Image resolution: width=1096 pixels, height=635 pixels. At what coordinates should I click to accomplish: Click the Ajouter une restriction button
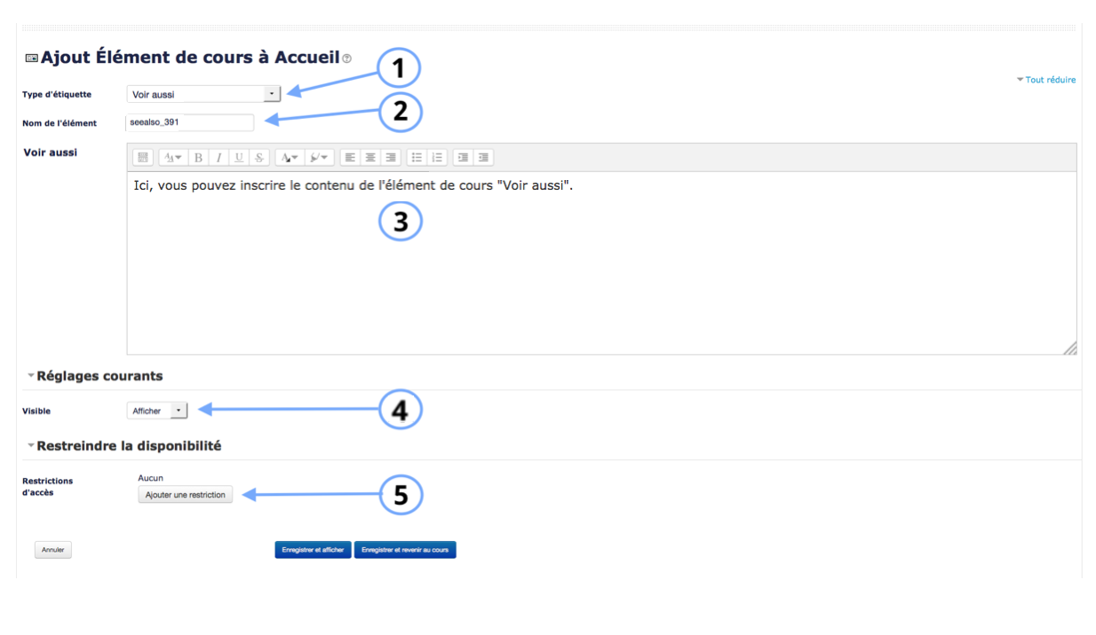pos(185,495)
